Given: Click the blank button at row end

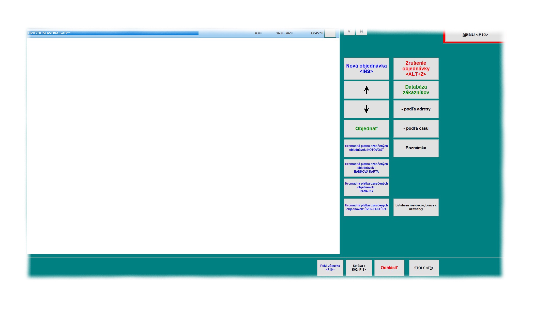Looking at the screenshot, I should click(x=330, y=33).
